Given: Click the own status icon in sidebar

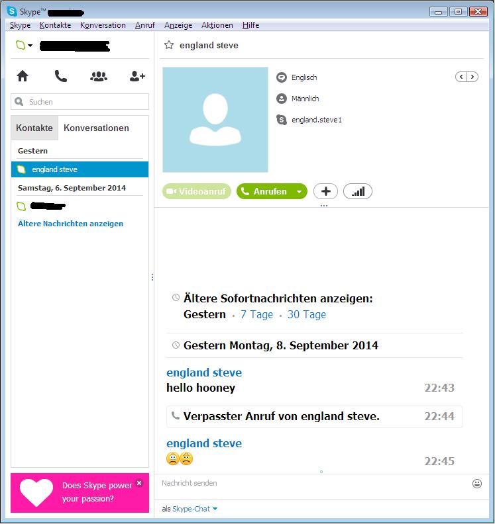Looking at the screenshot, I should click(21, 45).
